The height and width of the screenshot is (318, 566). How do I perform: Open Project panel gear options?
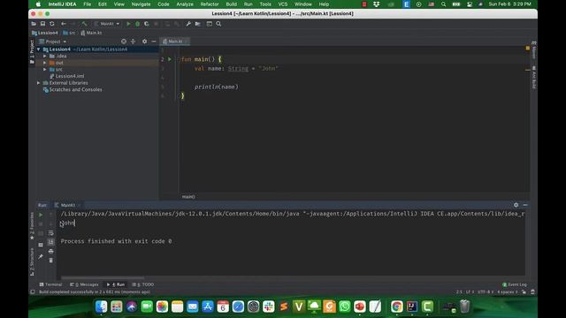(x=144, y=42)
